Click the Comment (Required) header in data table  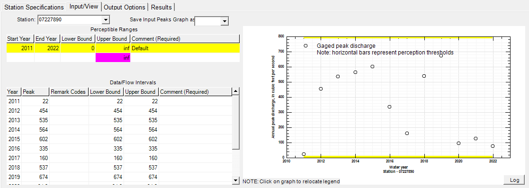[195, 91]
